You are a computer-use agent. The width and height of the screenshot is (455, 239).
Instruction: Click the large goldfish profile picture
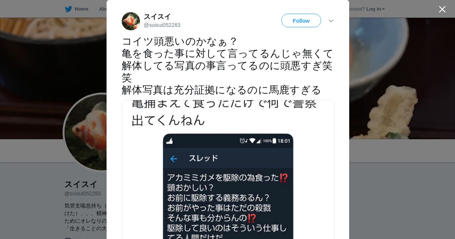[x=86, y=132]
